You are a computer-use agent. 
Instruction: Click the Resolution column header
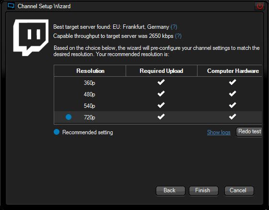coord(90,70)
